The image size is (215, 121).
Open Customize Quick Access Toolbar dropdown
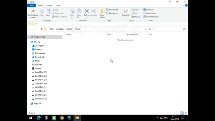point(36,24)
